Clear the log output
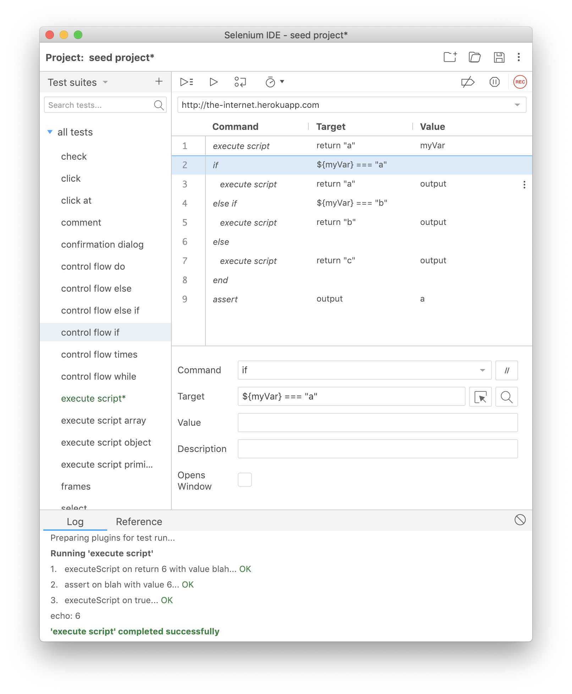 coord(519,520)
